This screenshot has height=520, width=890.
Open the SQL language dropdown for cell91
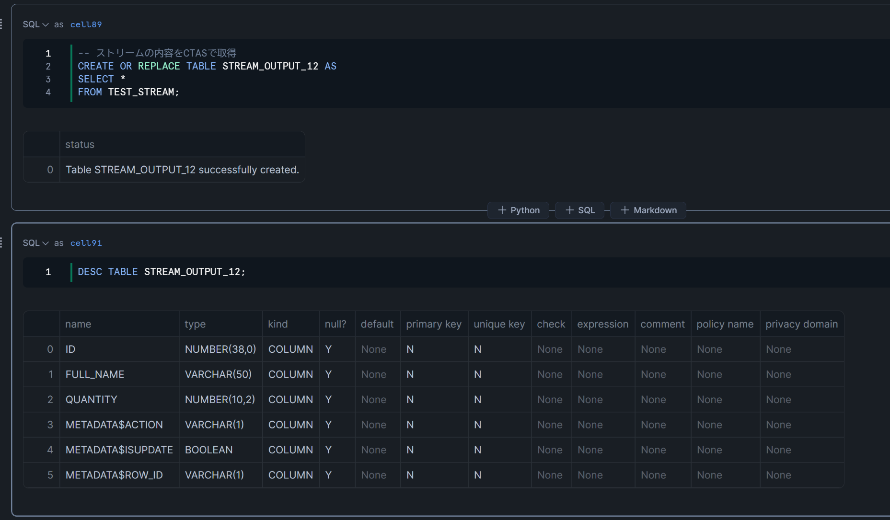[x=35, y=243]
